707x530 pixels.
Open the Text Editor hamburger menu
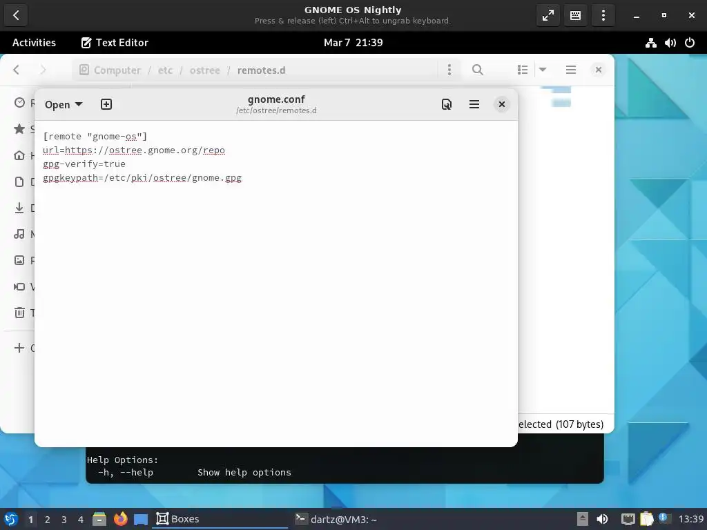[474, 105]
